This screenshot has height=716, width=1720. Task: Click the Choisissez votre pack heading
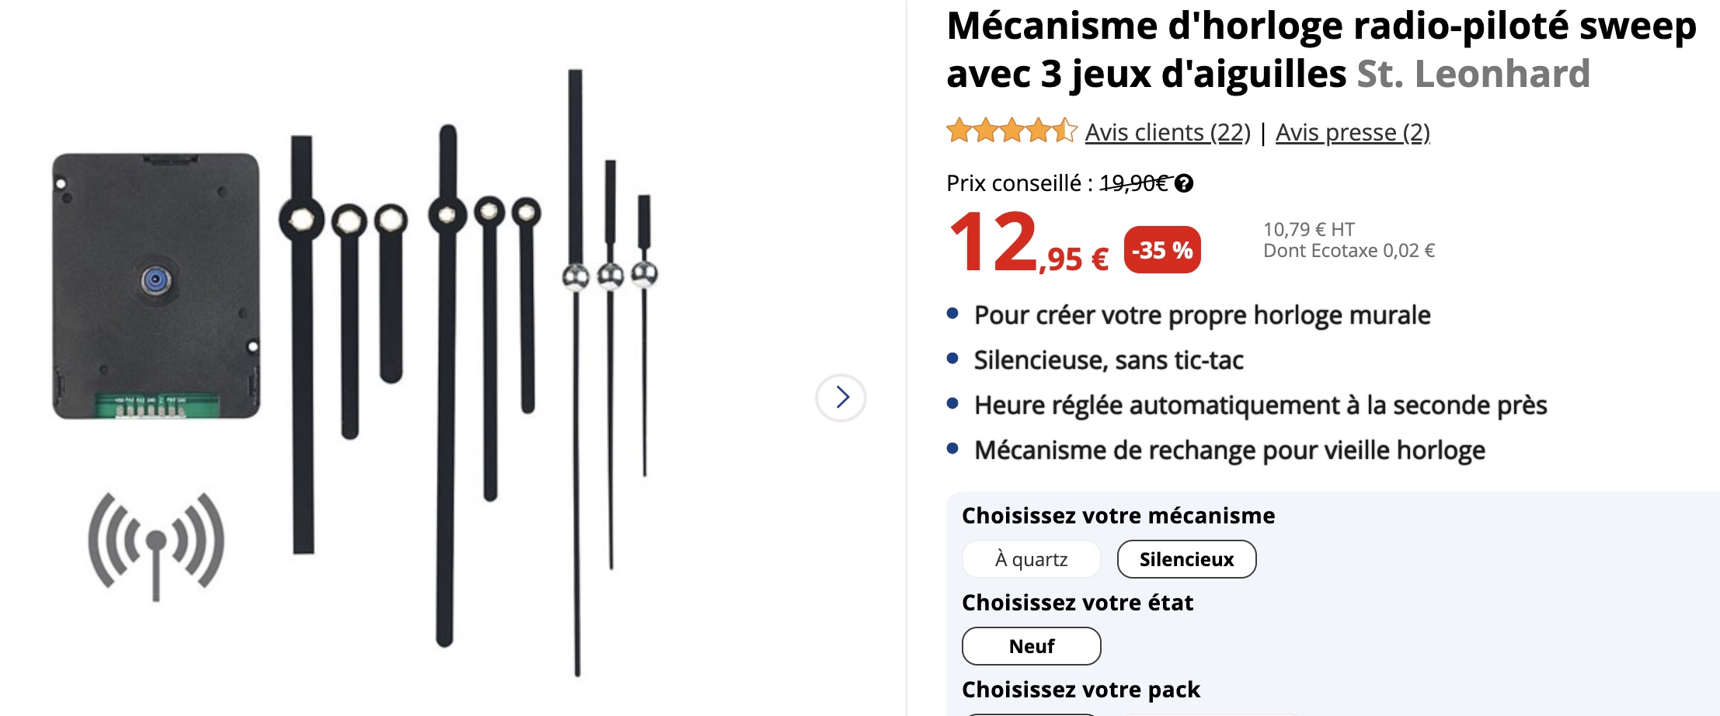(x=1081, y=690)
